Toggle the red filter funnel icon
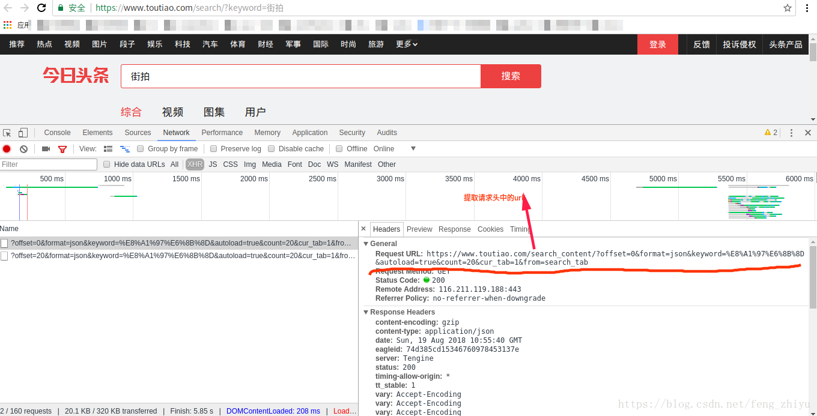The image size is (817, 416). 62,149
